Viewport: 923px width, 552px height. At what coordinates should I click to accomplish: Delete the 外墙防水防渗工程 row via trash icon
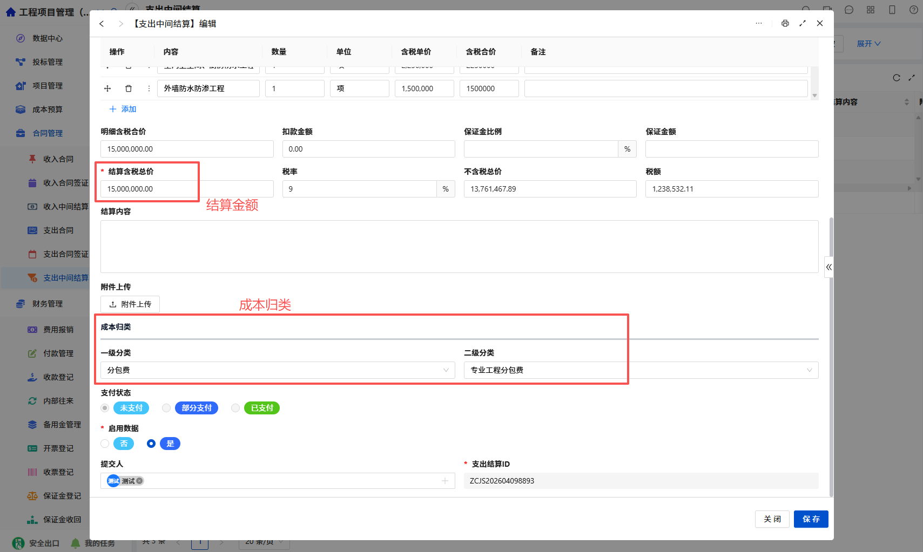[129, 88]
